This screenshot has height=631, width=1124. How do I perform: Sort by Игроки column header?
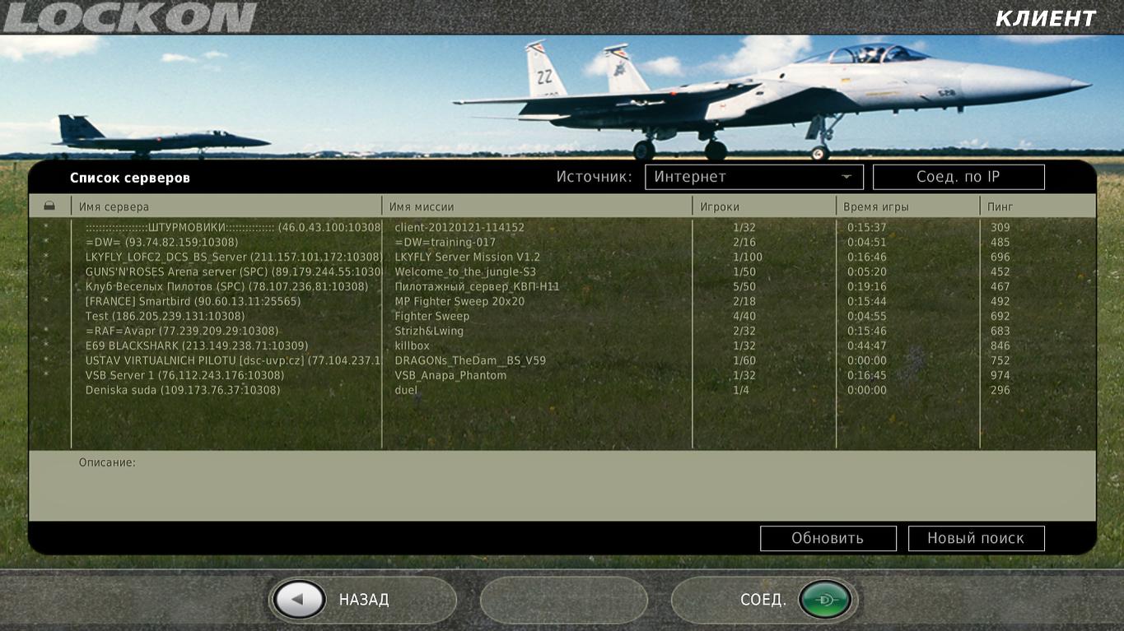720,207
